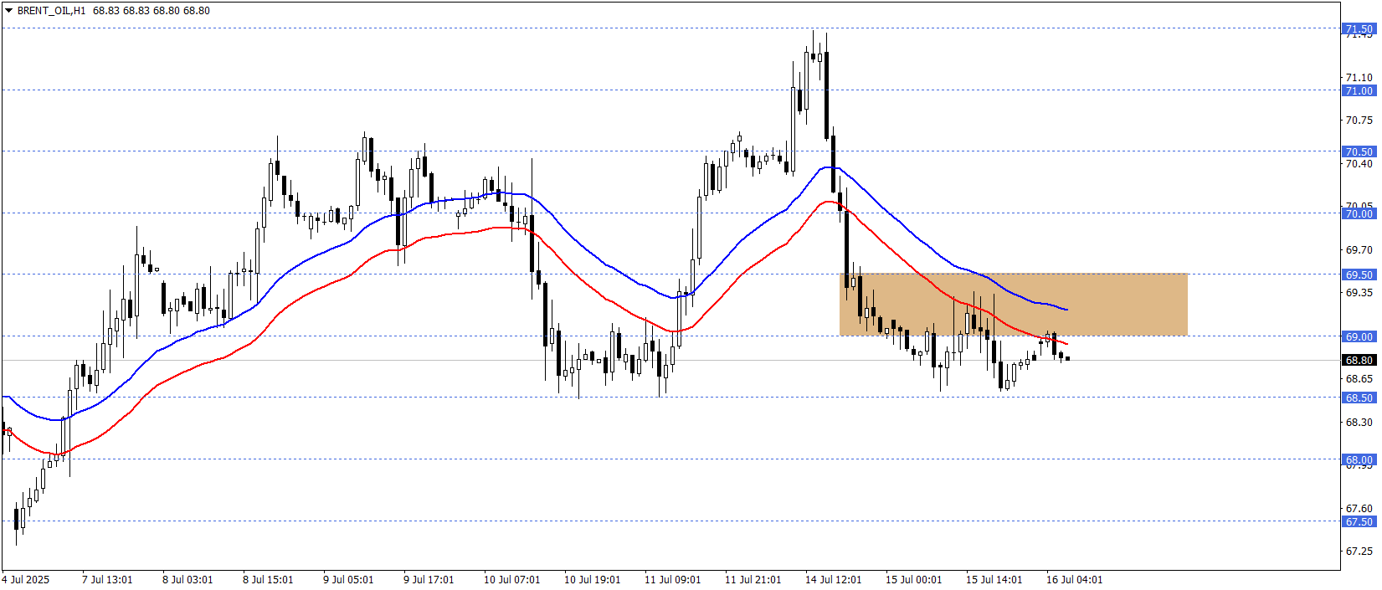The height and width of the screenshot is (590, 1382).
Task: Click the 71.00 level price label
Action: (x=1359, y=90)
